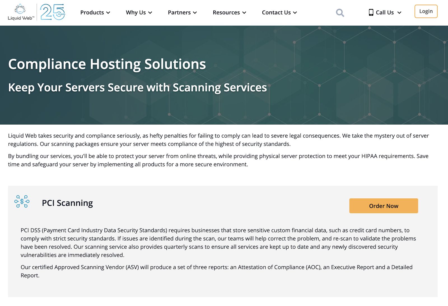Open the Resources menu
The height and width of the screenshot is (306, 448).
tap(229, 13)
